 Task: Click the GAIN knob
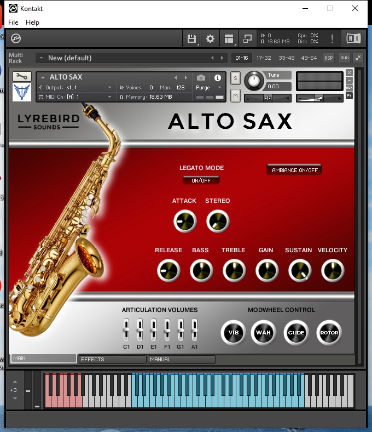coord(267,271)
